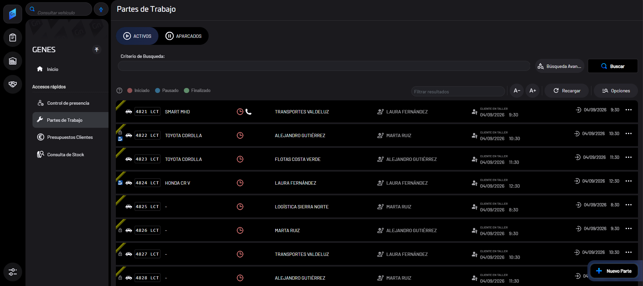Click the clock icon on order 4822
Image resolution: width=643 pixels, height=286 pixels.
(x=240, y=135)
